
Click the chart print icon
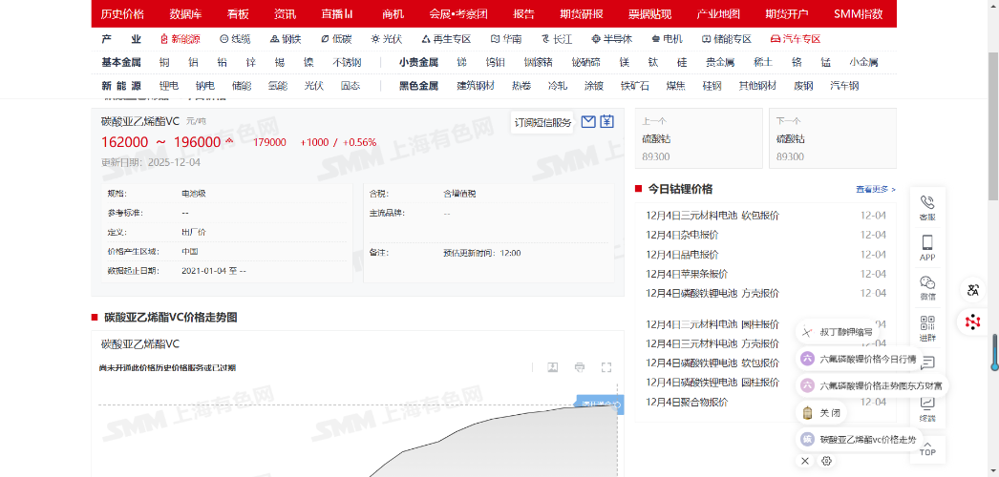click(x=579, y=367)
